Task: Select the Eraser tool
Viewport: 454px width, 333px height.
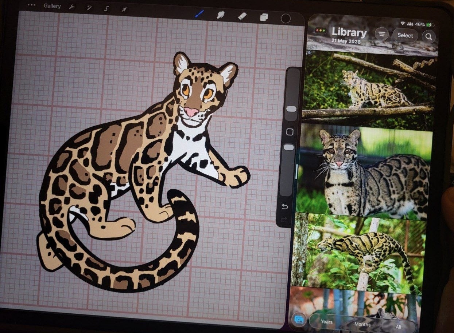Action: coord(242,16)
